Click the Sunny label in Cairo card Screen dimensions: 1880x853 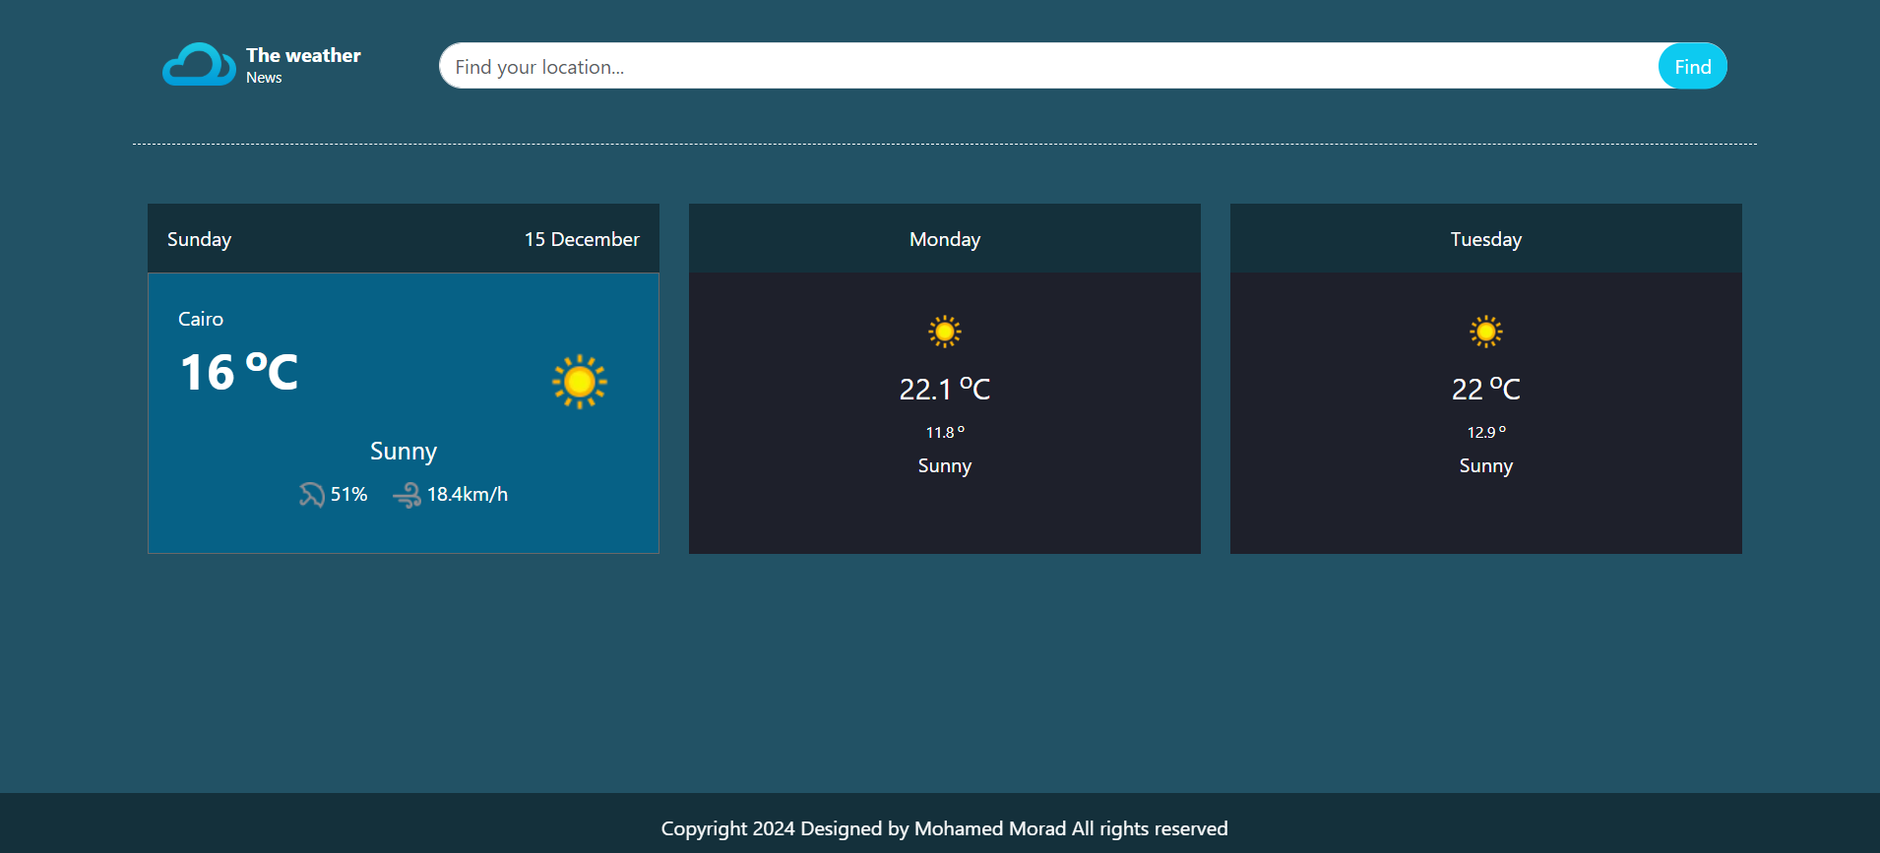404,452
